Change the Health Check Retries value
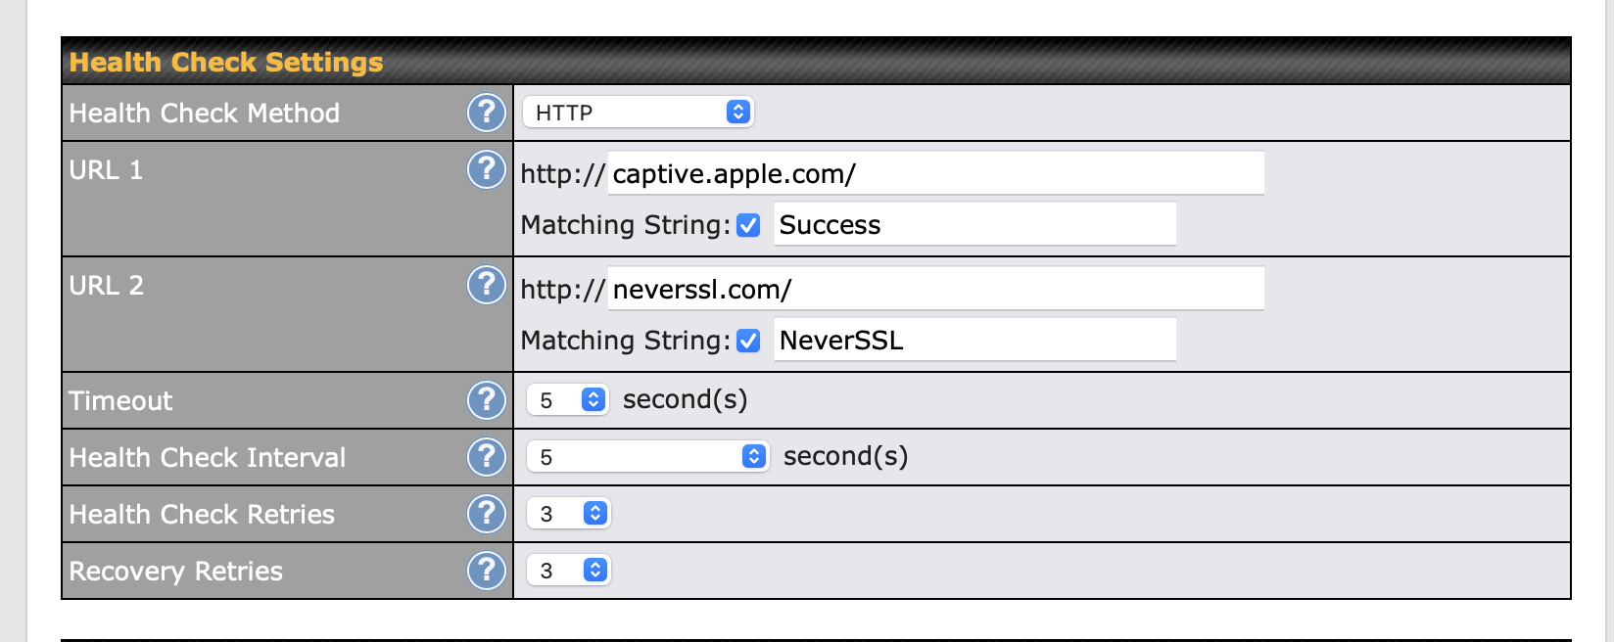1614x642 pixels. [569, 514]
